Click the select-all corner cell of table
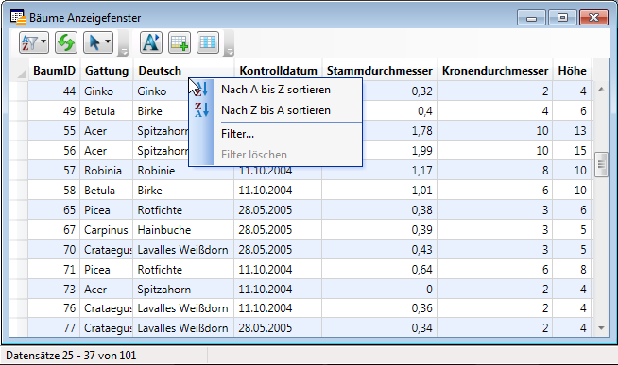 click(19, 71)
